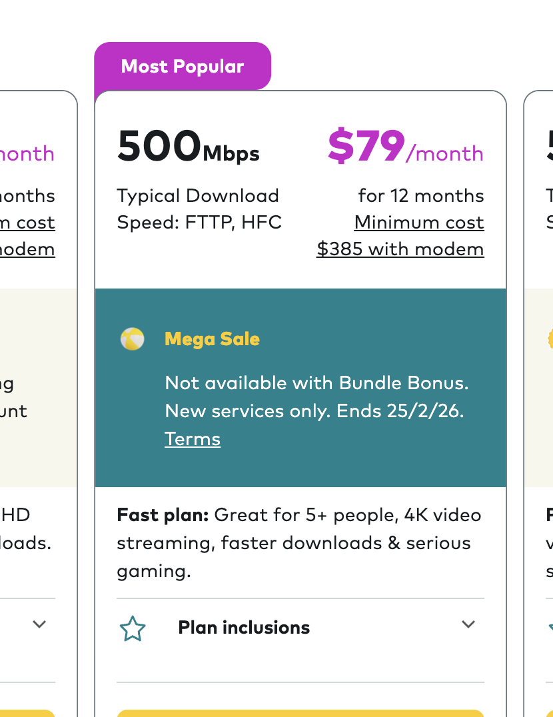553x717 pixels.
Task: Click the partial yellow sale icon on right card
Action: click(549, 338)
